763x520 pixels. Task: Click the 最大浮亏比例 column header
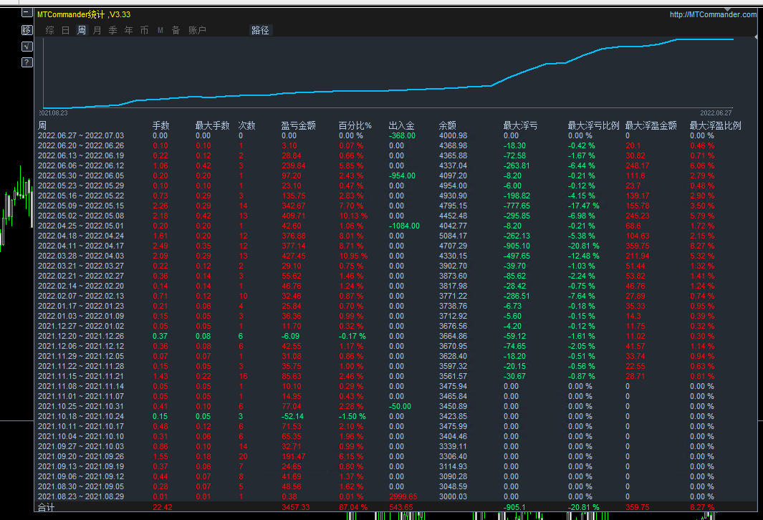[x=593, y=125]
